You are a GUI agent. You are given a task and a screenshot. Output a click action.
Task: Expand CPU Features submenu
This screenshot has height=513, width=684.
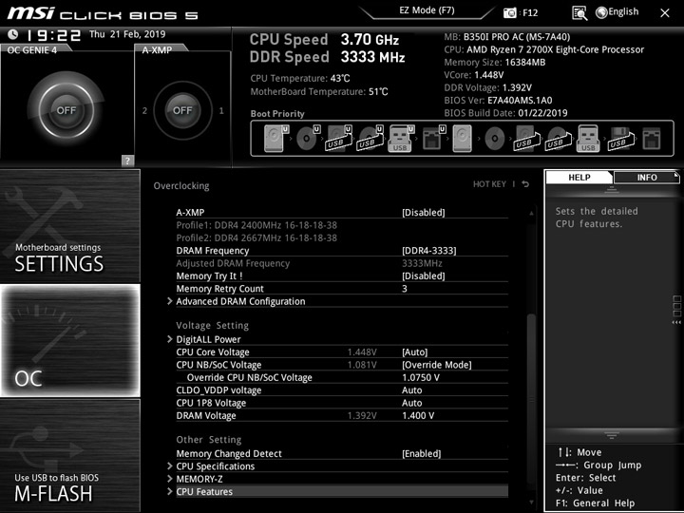337,491
